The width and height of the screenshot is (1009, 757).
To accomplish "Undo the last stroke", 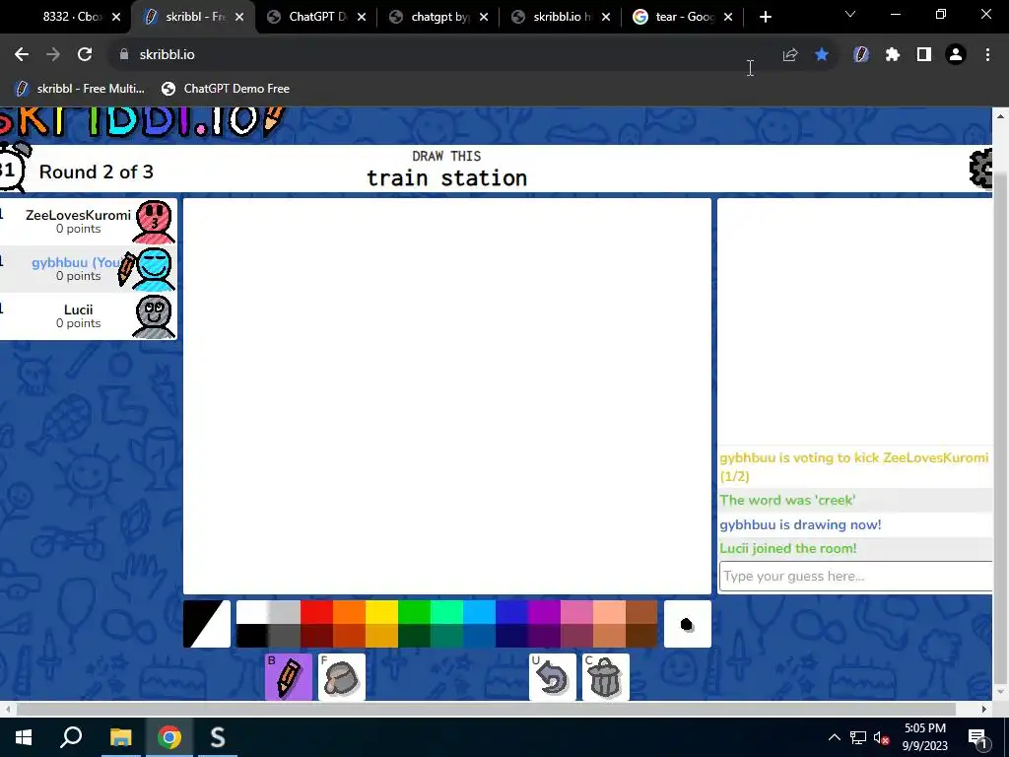I will [x=553, y=676].
